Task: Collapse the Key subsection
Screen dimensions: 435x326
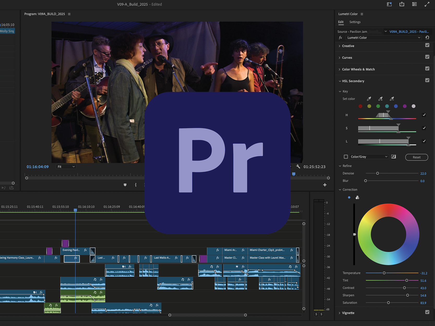Action: (x=340, y=92)
